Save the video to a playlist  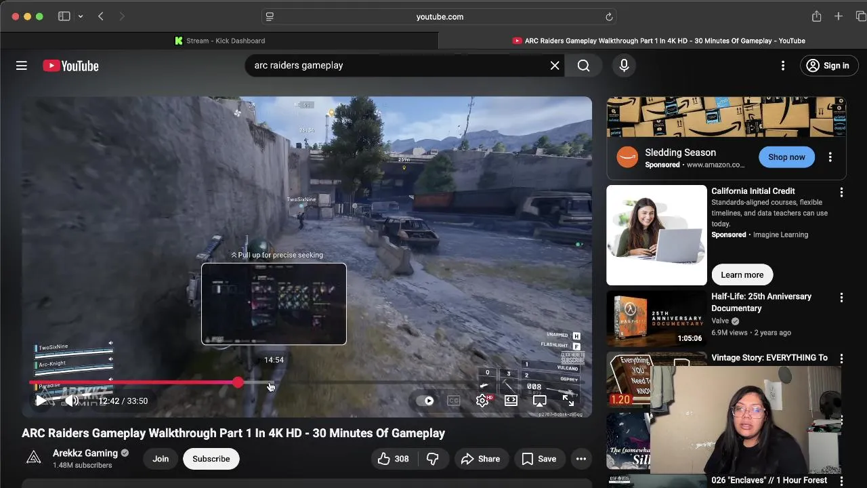538,459
